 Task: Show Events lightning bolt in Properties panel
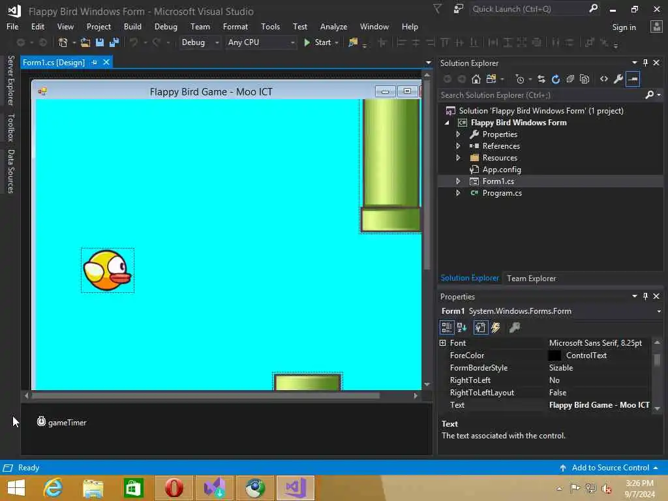coord(496,327)
